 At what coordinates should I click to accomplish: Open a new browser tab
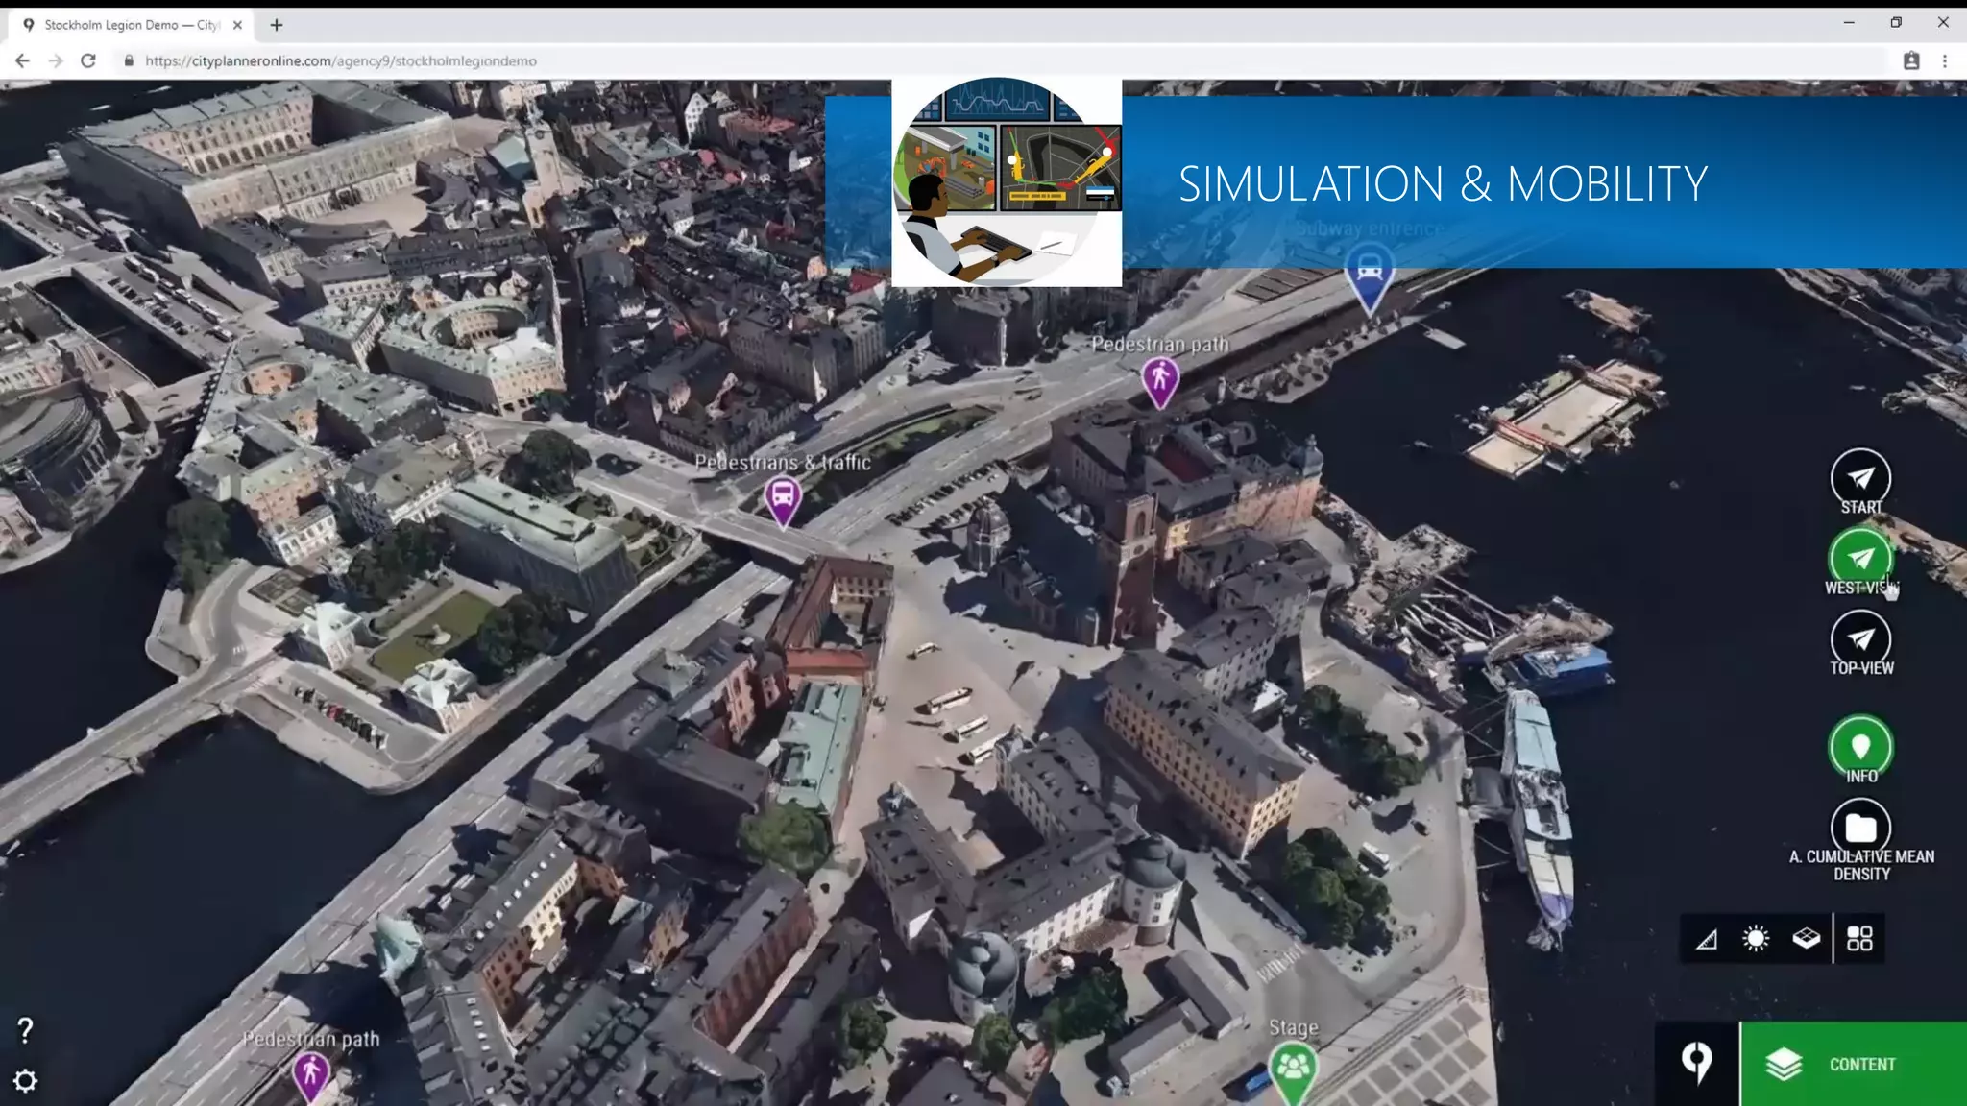(x=277, y=25)
